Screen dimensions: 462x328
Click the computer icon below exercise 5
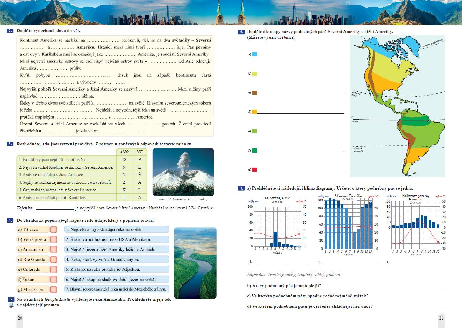click(11, 305)
